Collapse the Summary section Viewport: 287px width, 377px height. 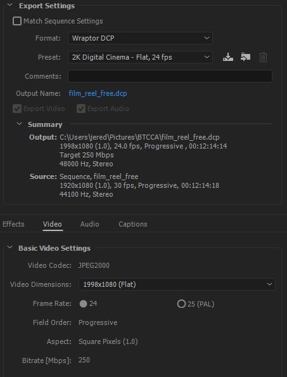point(19,124)
